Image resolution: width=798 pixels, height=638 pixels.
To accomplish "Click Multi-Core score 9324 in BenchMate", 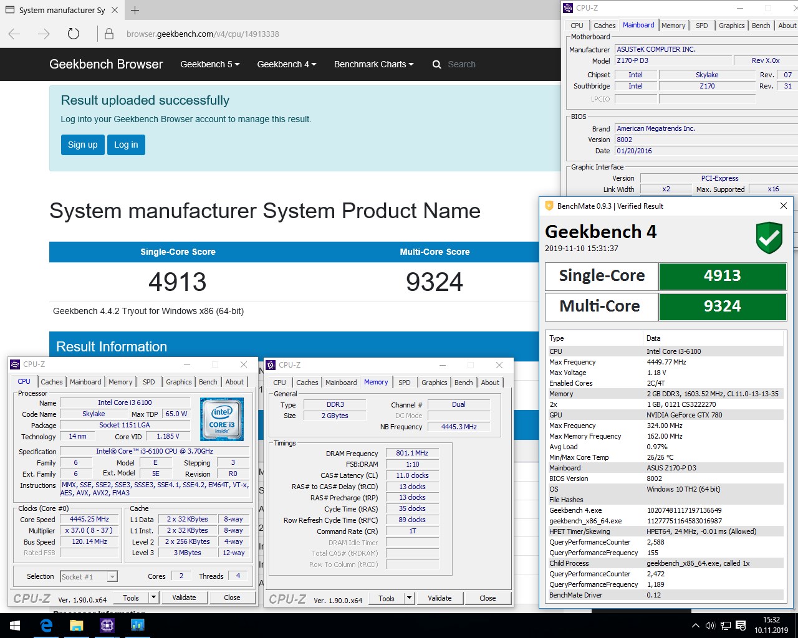I will point(723,307).
